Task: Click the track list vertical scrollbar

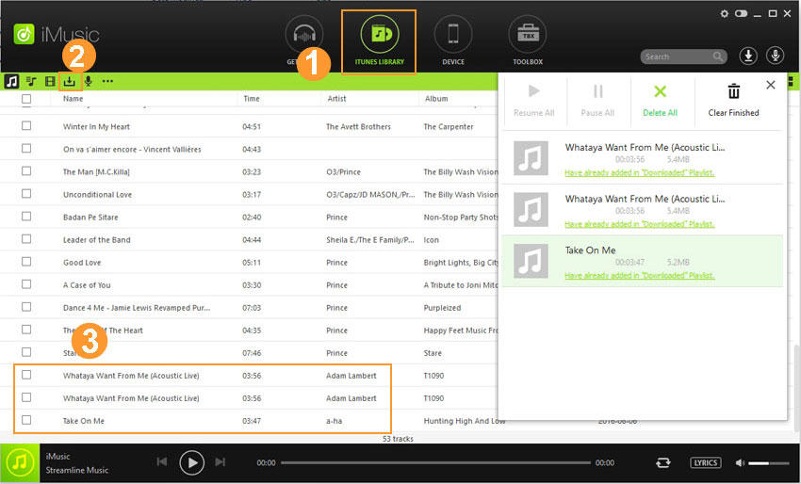Action: [796, 388]
